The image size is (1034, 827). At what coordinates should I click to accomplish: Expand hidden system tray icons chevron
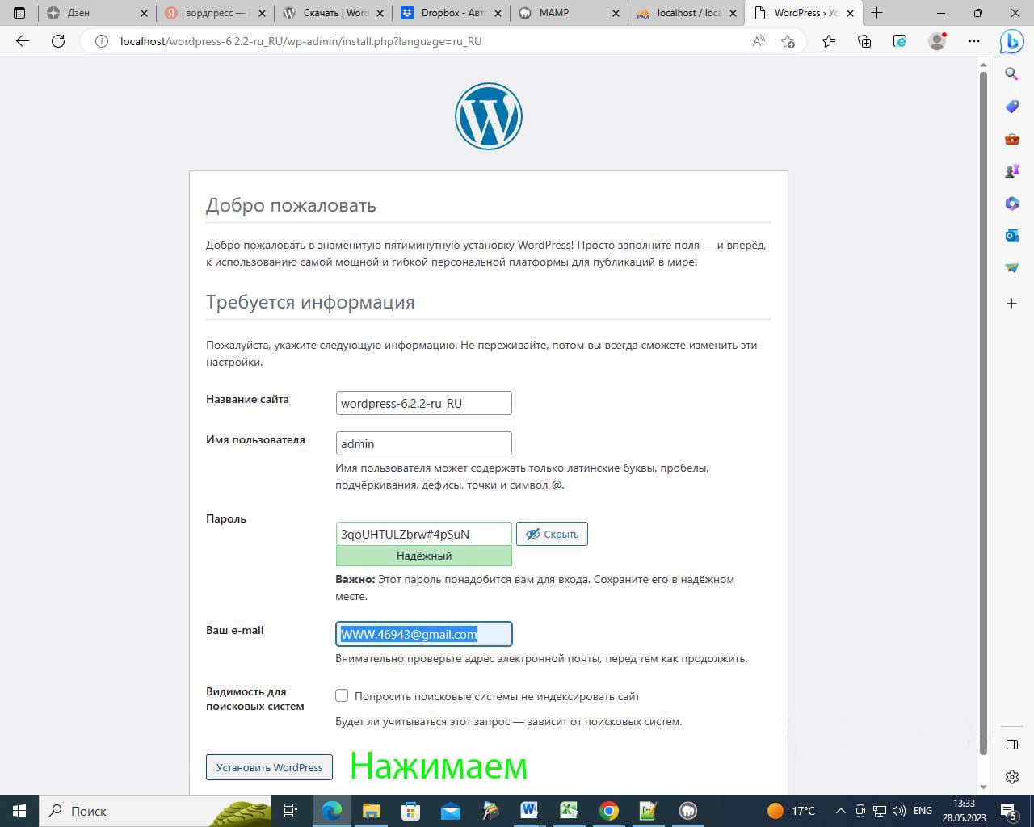click(x=840, y=811)
